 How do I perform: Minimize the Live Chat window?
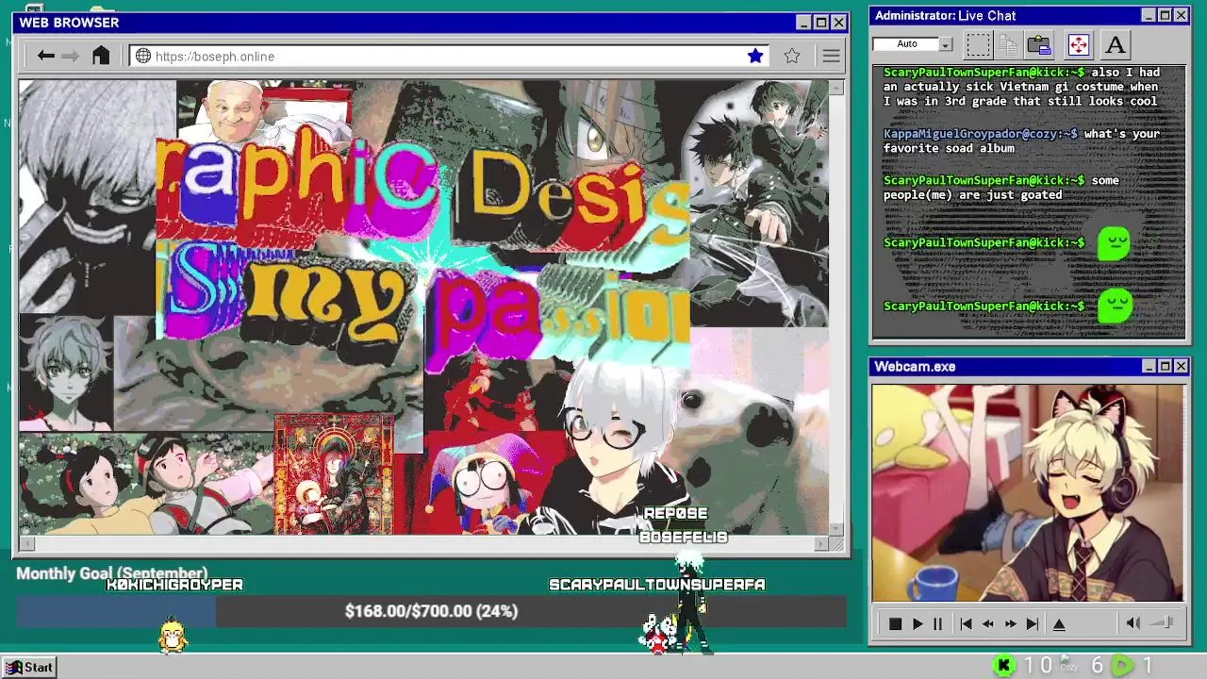point(1148,15)
